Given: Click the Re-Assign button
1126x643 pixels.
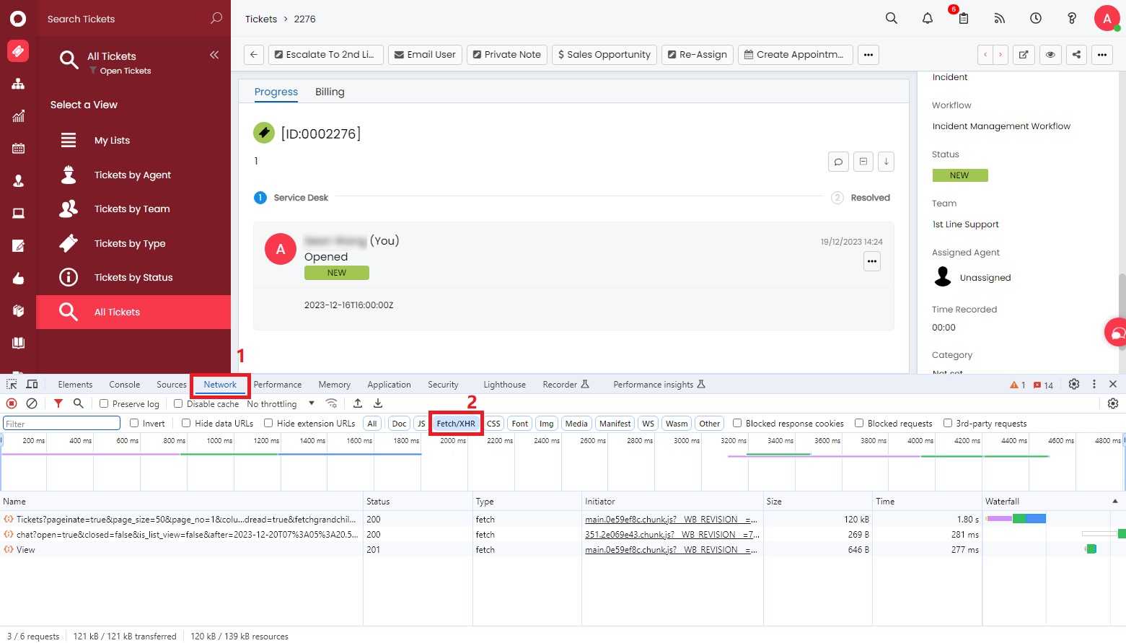Looking at the screenshot, I should coord(696,55).
